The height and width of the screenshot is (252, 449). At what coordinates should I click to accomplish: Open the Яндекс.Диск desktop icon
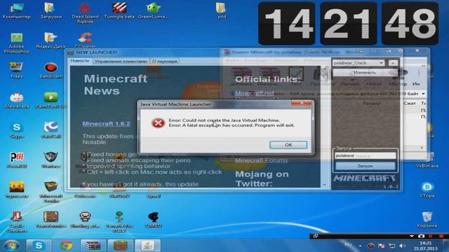pos(51,41)
